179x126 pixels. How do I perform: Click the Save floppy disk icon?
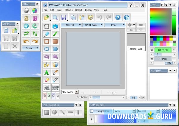64,18
